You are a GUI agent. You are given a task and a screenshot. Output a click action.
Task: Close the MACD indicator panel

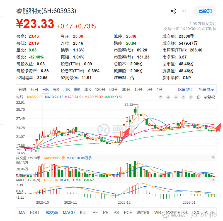(213, 179)
